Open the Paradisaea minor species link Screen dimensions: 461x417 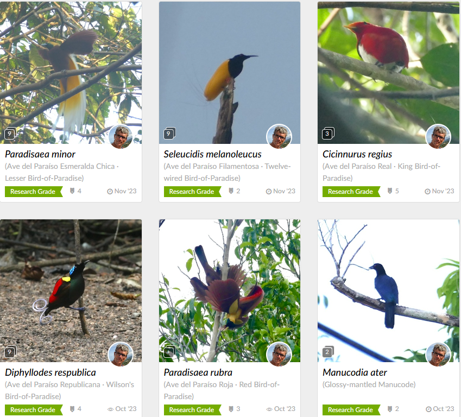(x=40, y=154)
